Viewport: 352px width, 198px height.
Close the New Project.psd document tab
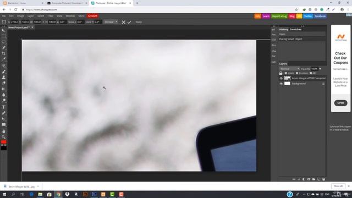tap(32, 28)
